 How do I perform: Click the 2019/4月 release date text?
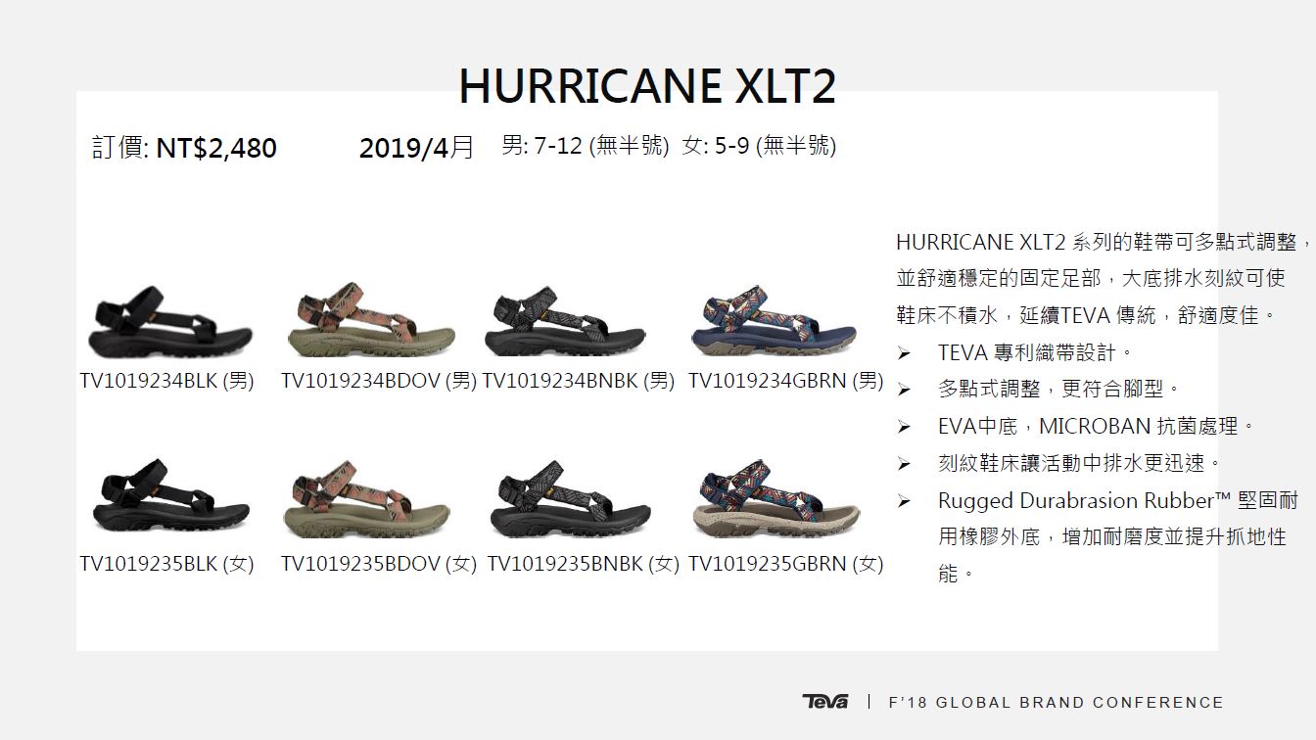[417, 149]
